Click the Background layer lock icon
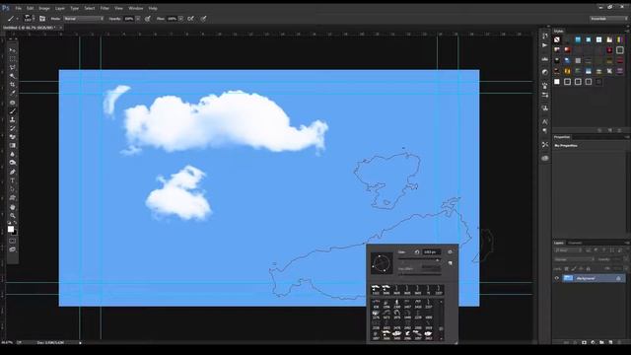 click(x=618, y=278)
